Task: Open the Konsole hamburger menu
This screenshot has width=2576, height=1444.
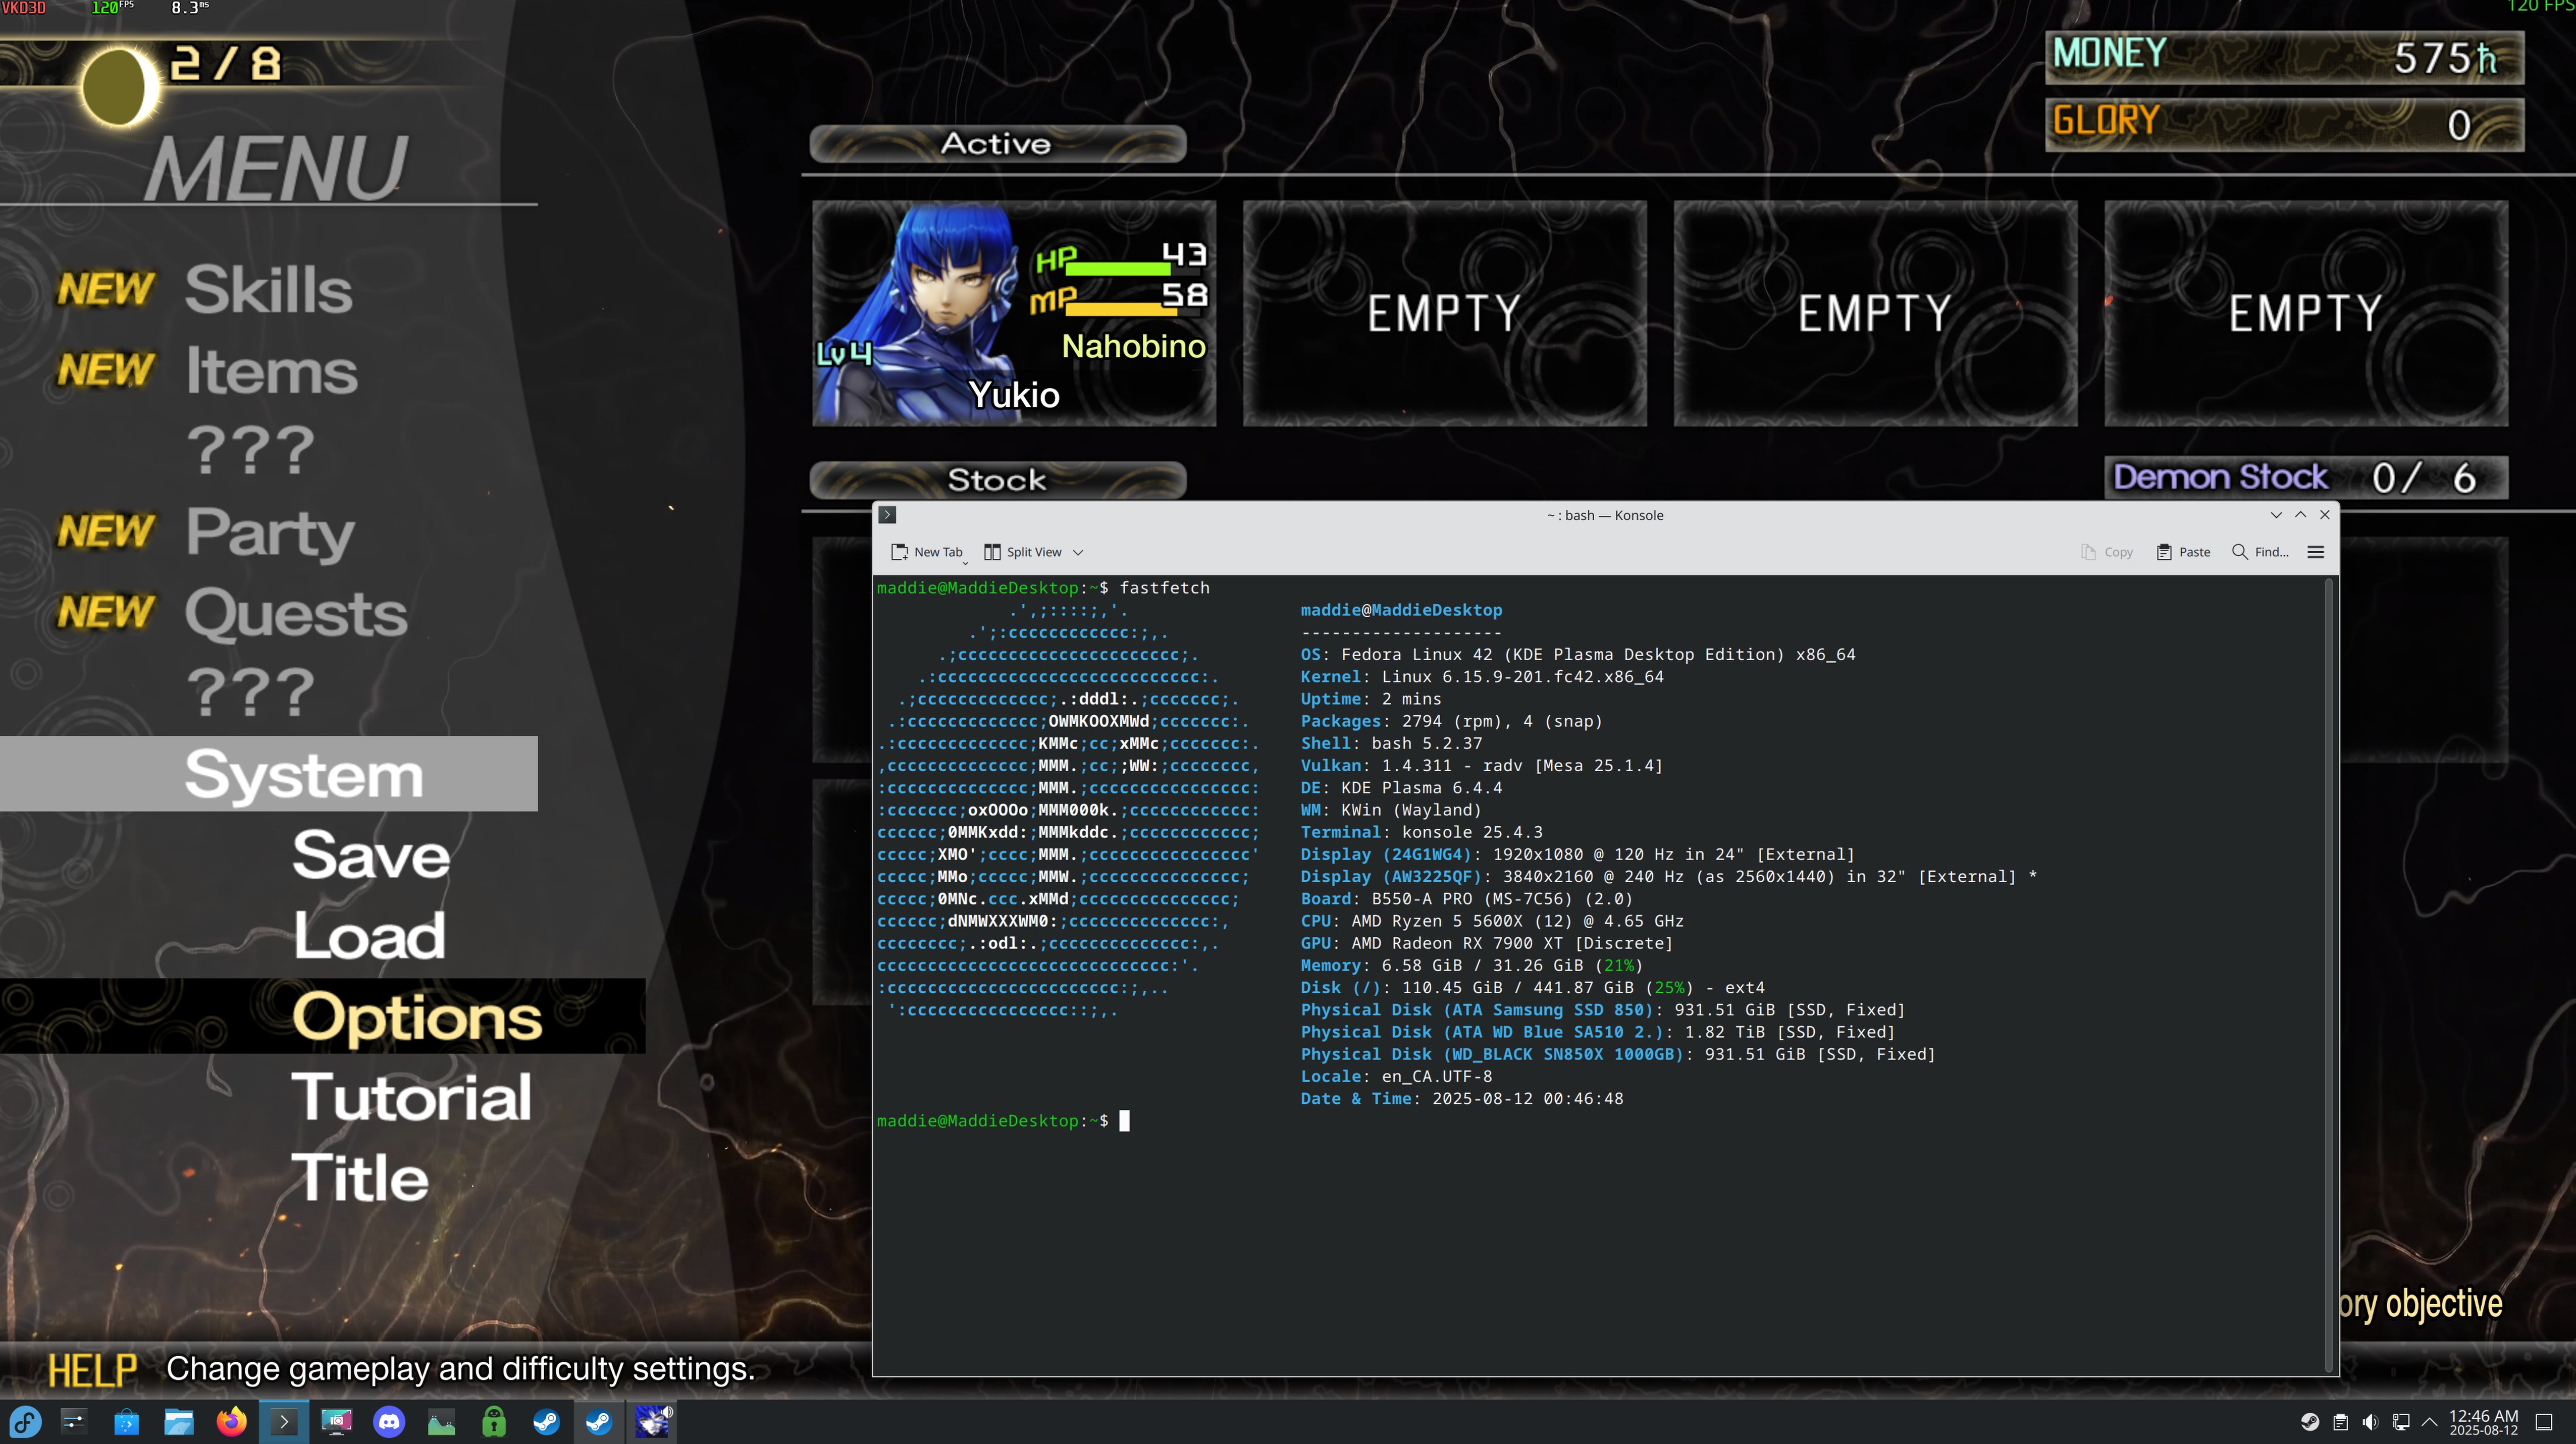Action: (x=2316, y=552)
